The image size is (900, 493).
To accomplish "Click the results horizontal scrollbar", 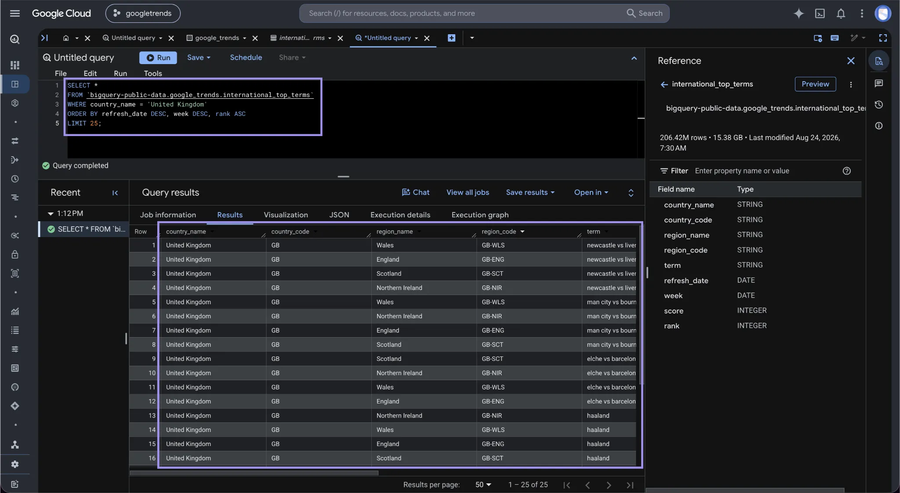I will coord(254,473).
